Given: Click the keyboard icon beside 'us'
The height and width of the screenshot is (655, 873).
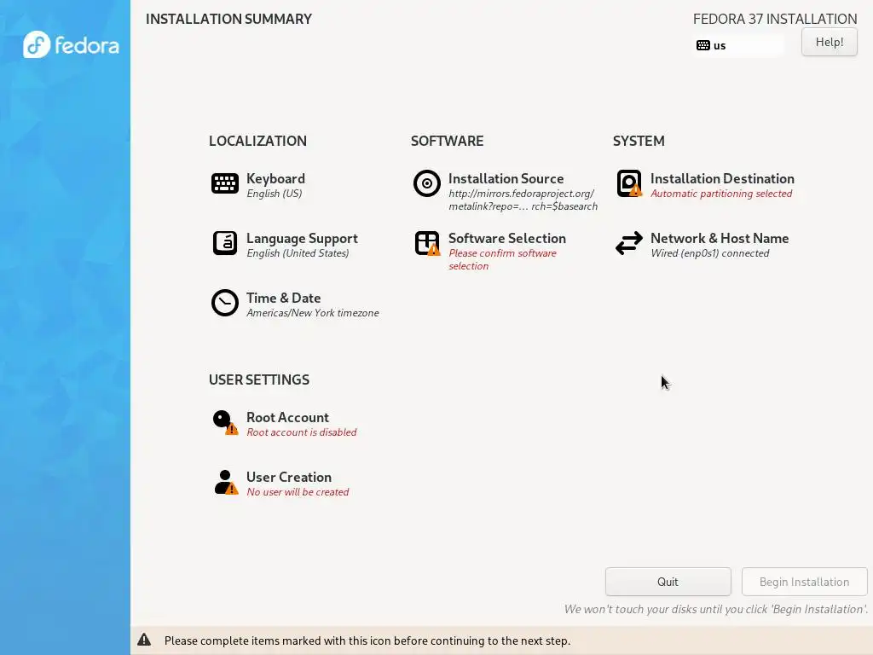Looking at the screenshot, I should coord(703,45).
